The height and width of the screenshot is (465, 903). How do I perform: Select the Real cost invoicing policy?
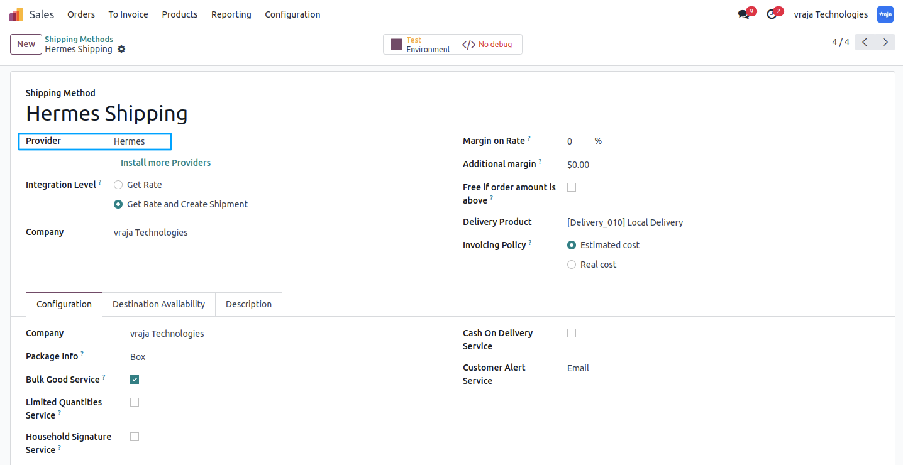coord(572,265)
